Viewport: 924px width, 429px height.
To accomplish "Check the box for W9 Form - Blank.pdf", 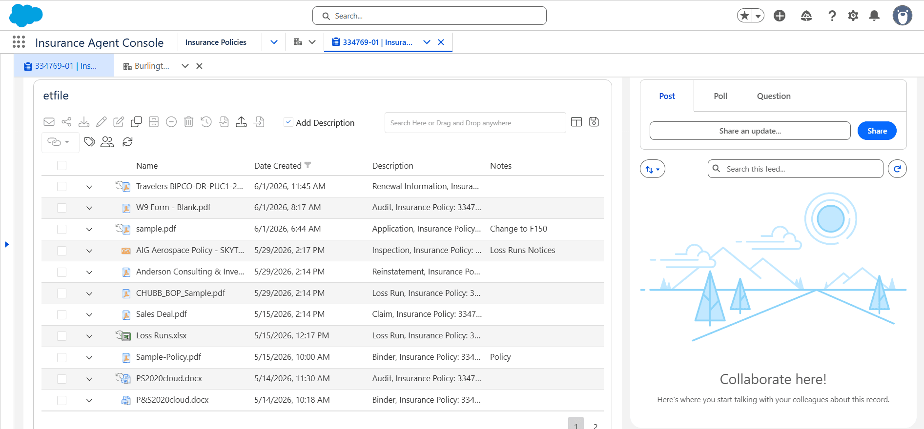I will coord(62,208).
